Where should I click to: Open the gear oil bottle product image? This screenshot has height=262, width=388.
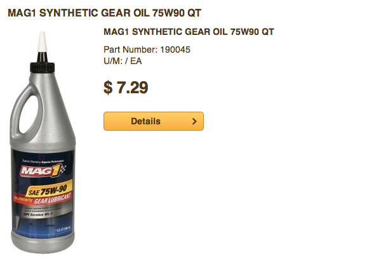(x=43, y=142)
